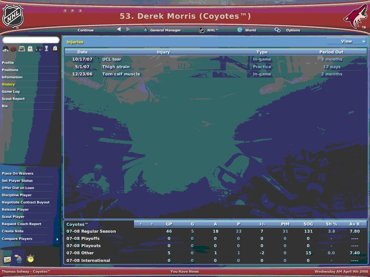Click the date Wednesday AM April 9th 2008
Viewport: 370px width, 277px height.
[x=341, y=272]
